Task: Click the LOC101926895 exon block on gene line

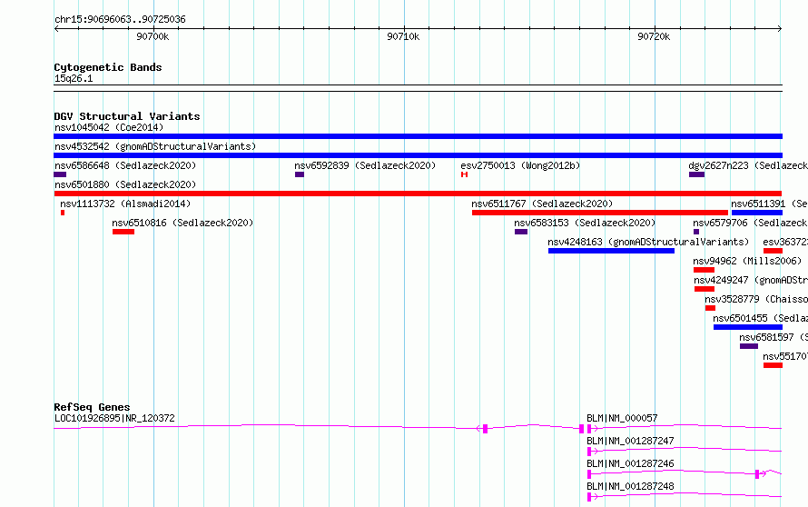Action: 485,429
